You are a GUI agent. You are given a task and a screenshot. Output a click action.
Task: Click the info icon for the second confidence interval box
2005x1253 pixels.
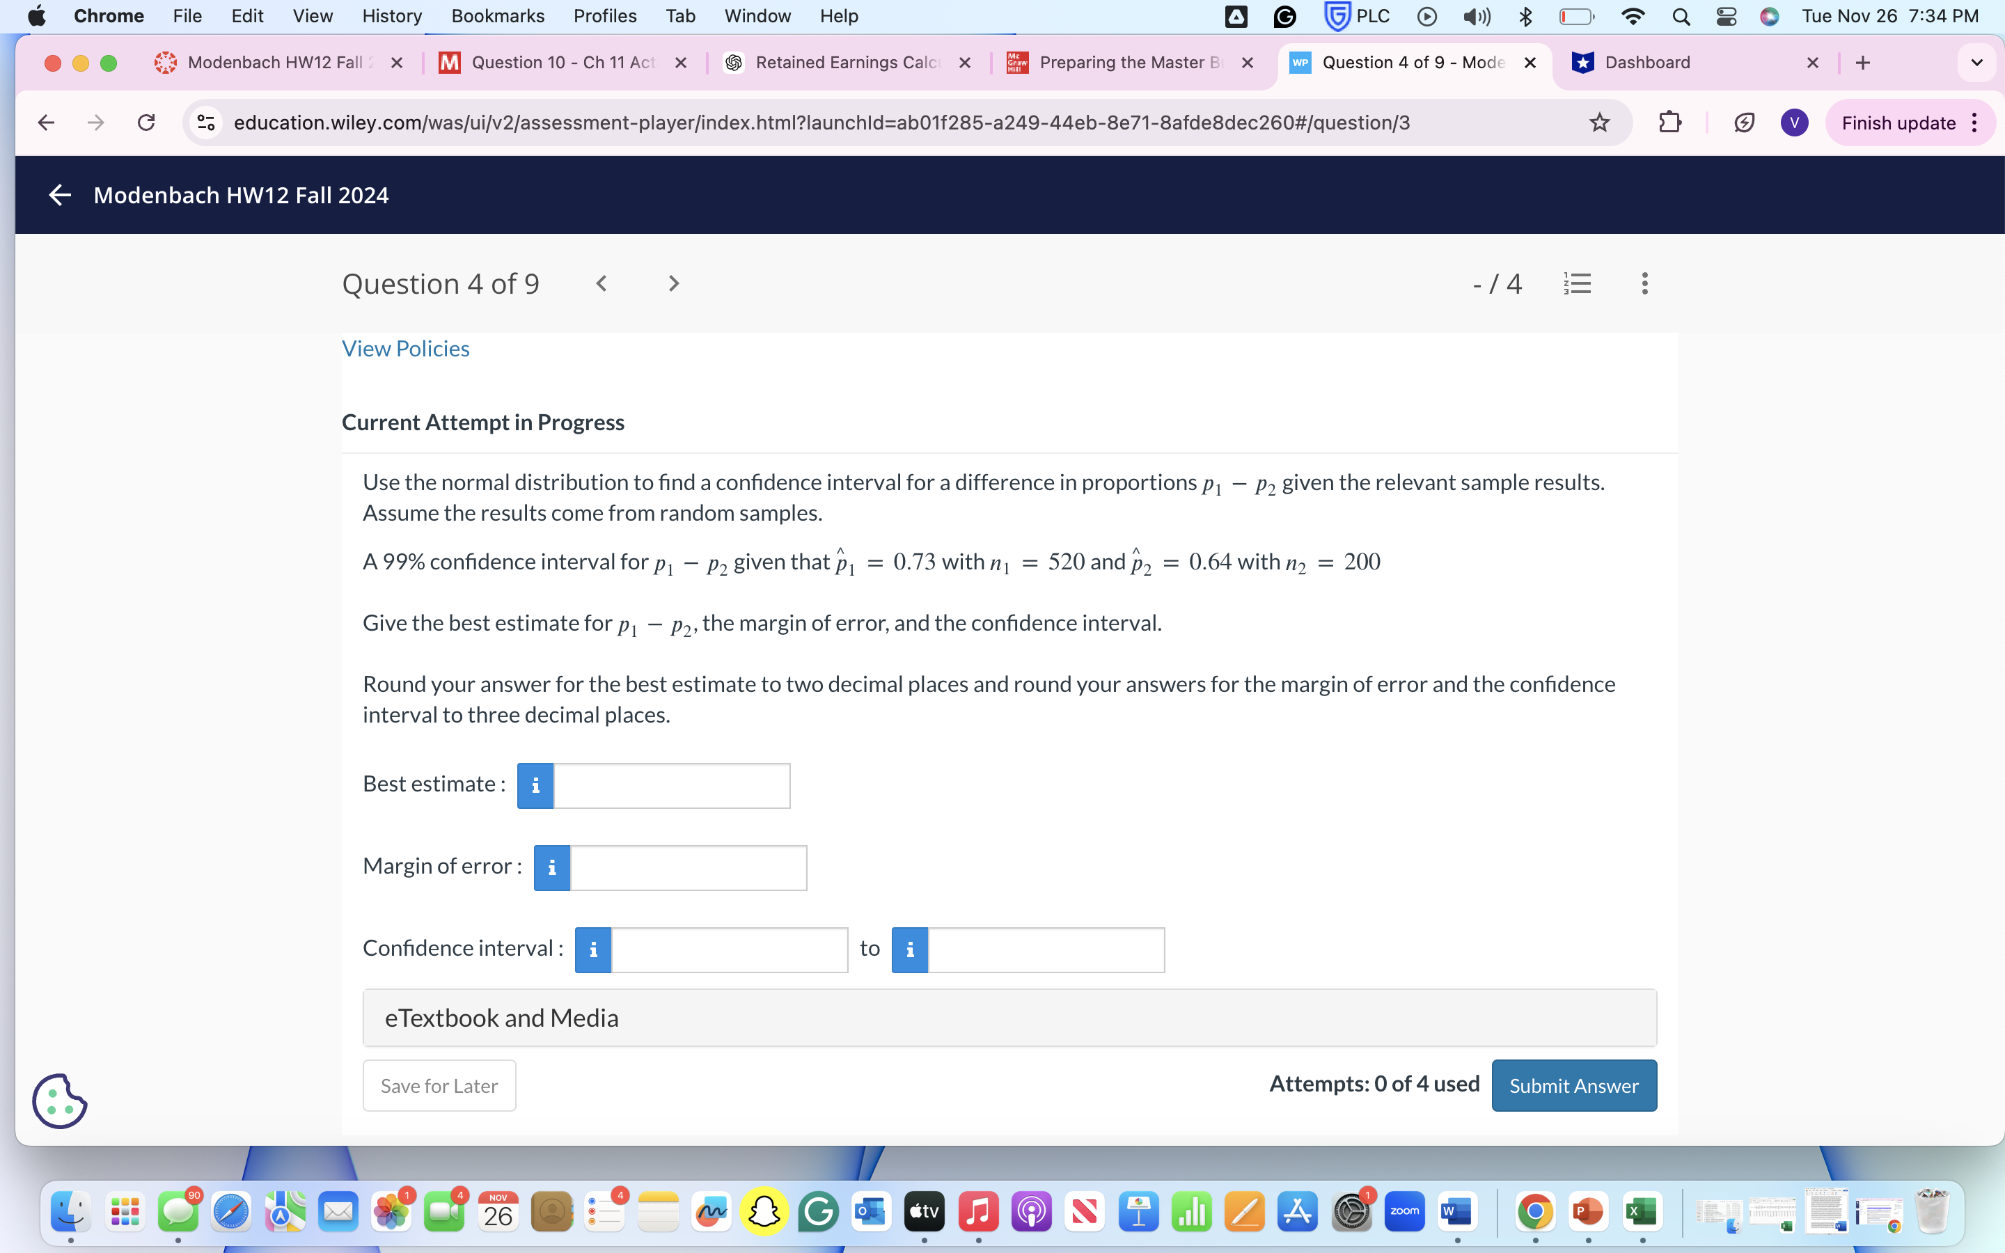click(x=909, y=949)
